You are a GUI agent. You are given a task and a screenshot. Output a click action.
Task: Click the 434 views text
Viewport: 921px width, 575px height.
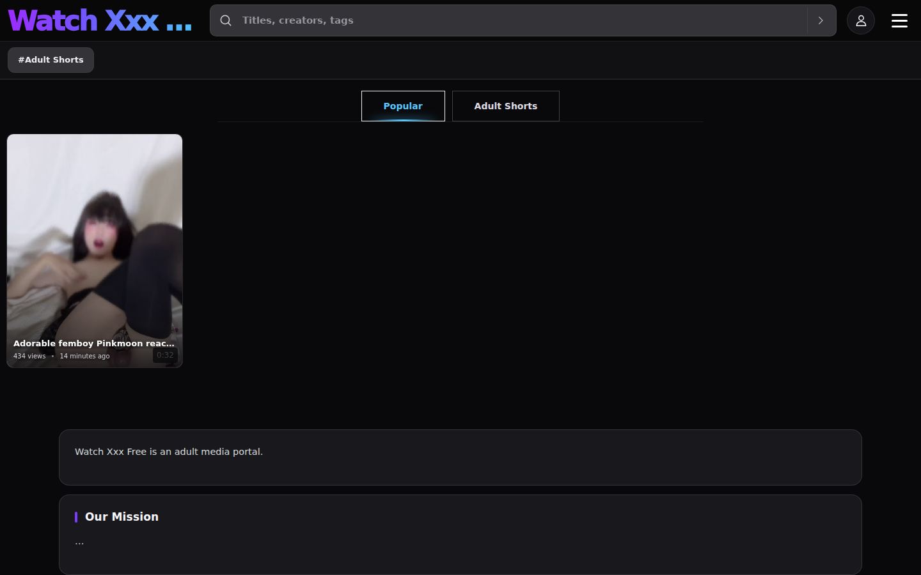[29, 356]
